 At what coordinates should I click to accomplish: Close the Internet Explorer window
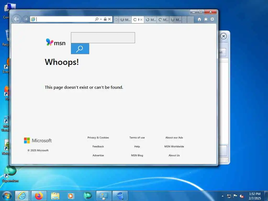[x=211, y=12]
